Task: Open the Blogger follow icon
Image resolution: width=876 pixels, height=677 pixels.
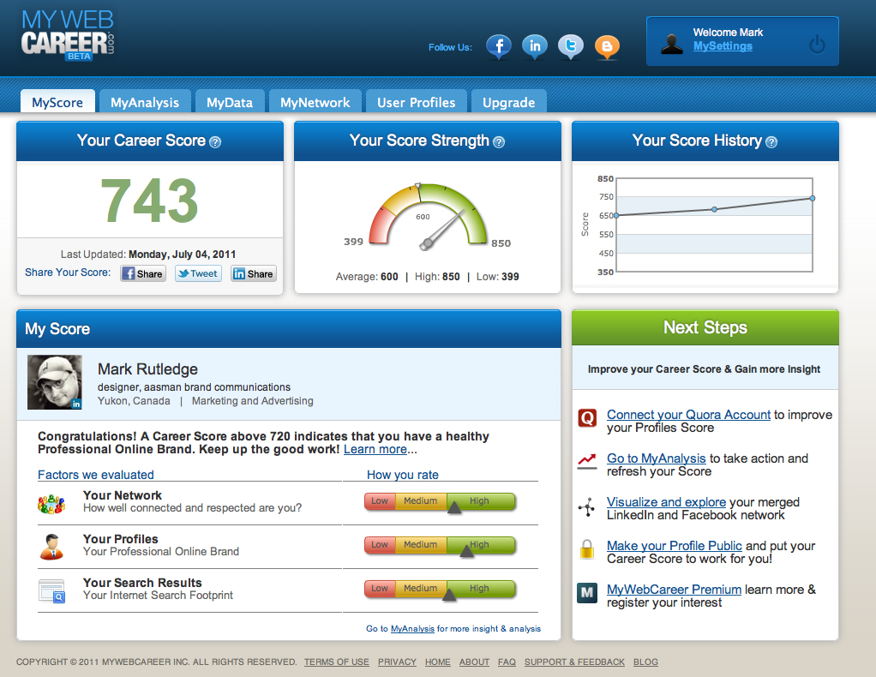Action: 607,46
